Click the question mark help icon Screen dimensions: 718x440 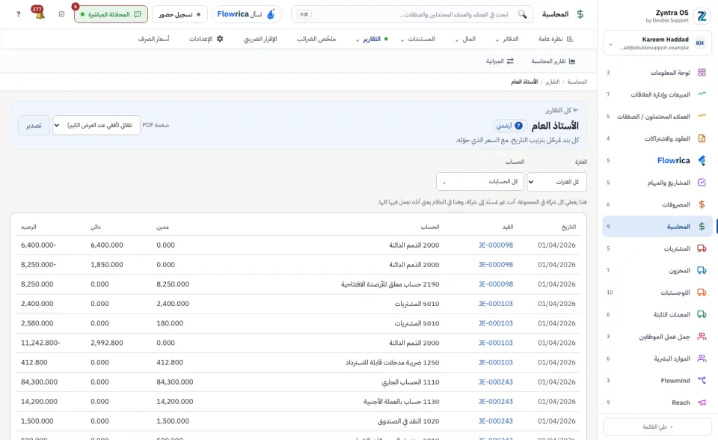point(18,14)
